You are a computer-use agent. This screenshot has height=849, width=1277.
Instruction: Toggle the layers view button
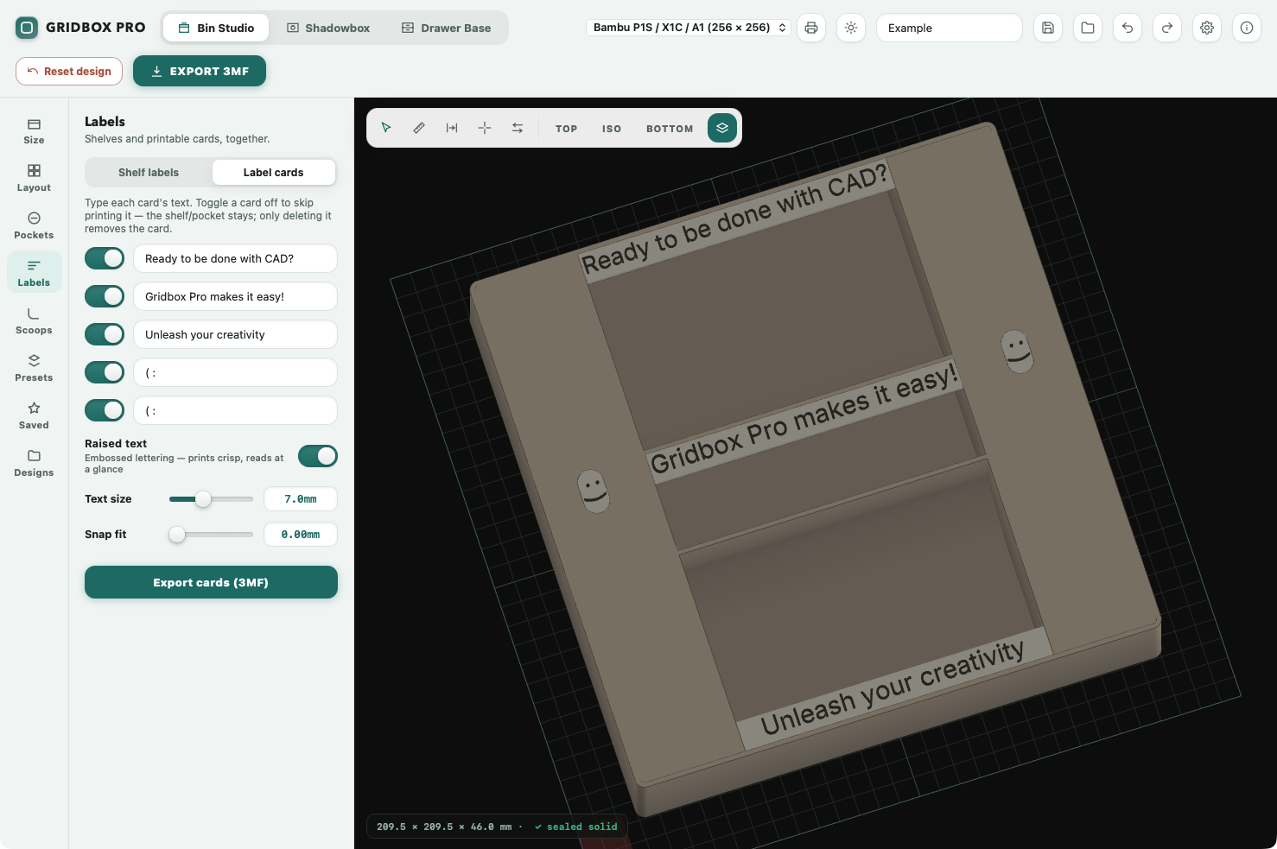[x=722, y=128]
